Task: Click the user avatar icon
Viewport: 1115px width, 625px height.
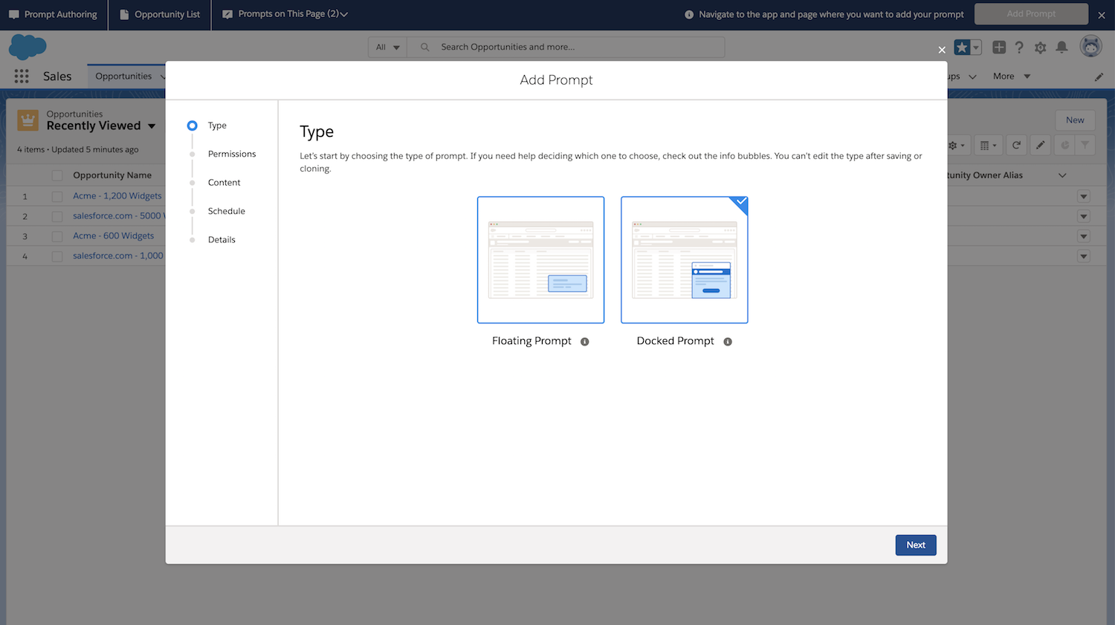Action: coord(1090,47)
